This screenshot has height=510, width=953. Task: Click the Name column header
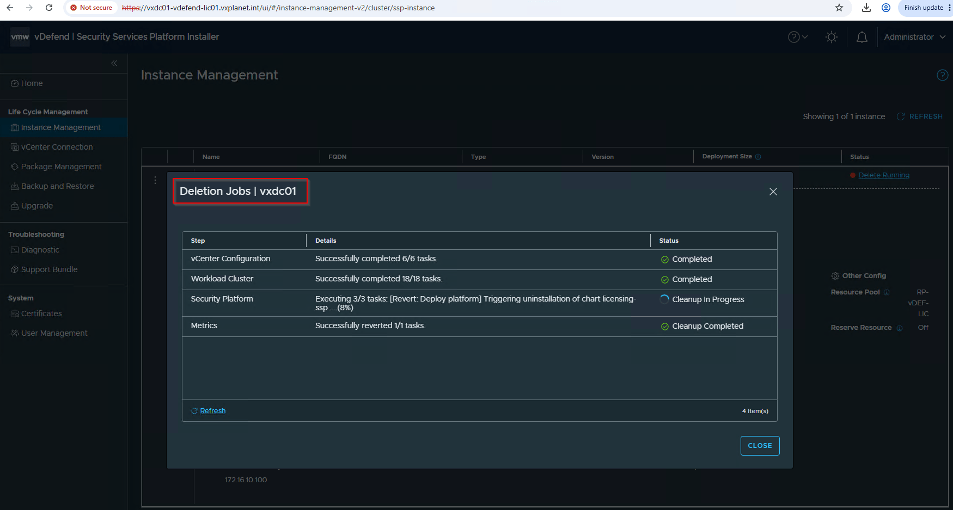pyautogui.click(x=211, y=157)
